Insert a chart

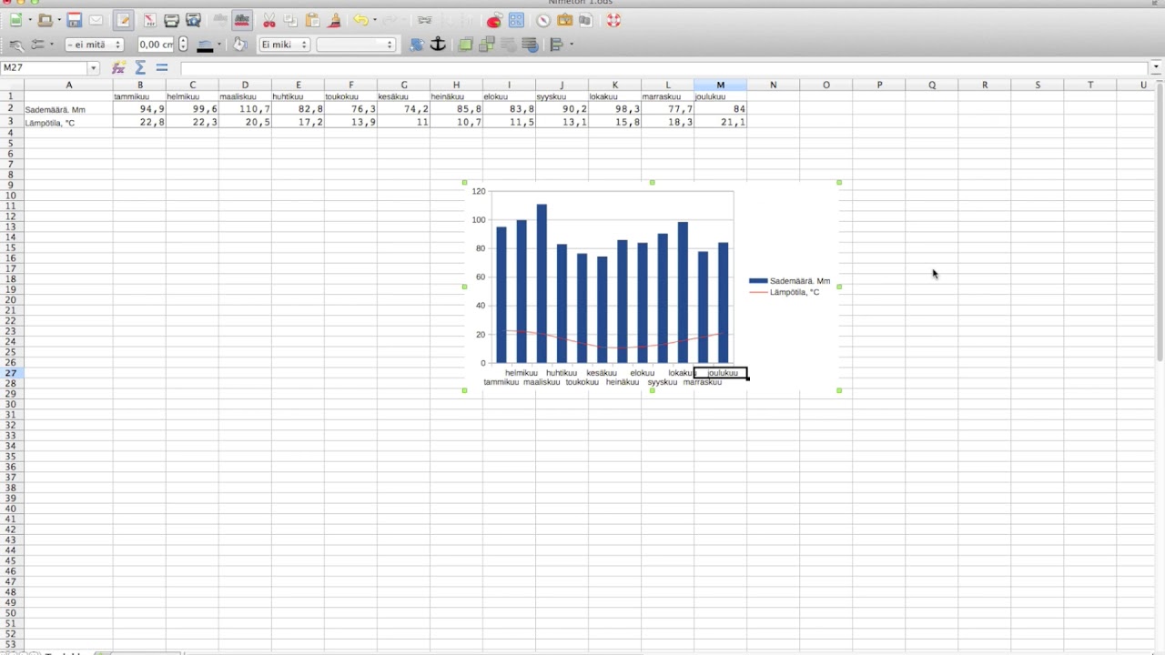494,20
